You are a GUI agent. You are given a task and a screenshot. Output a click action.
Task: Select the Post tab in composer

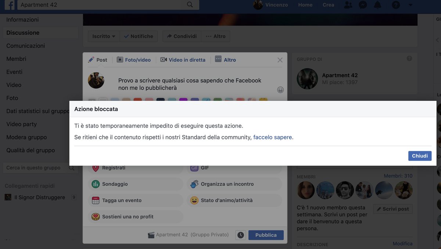98,60
